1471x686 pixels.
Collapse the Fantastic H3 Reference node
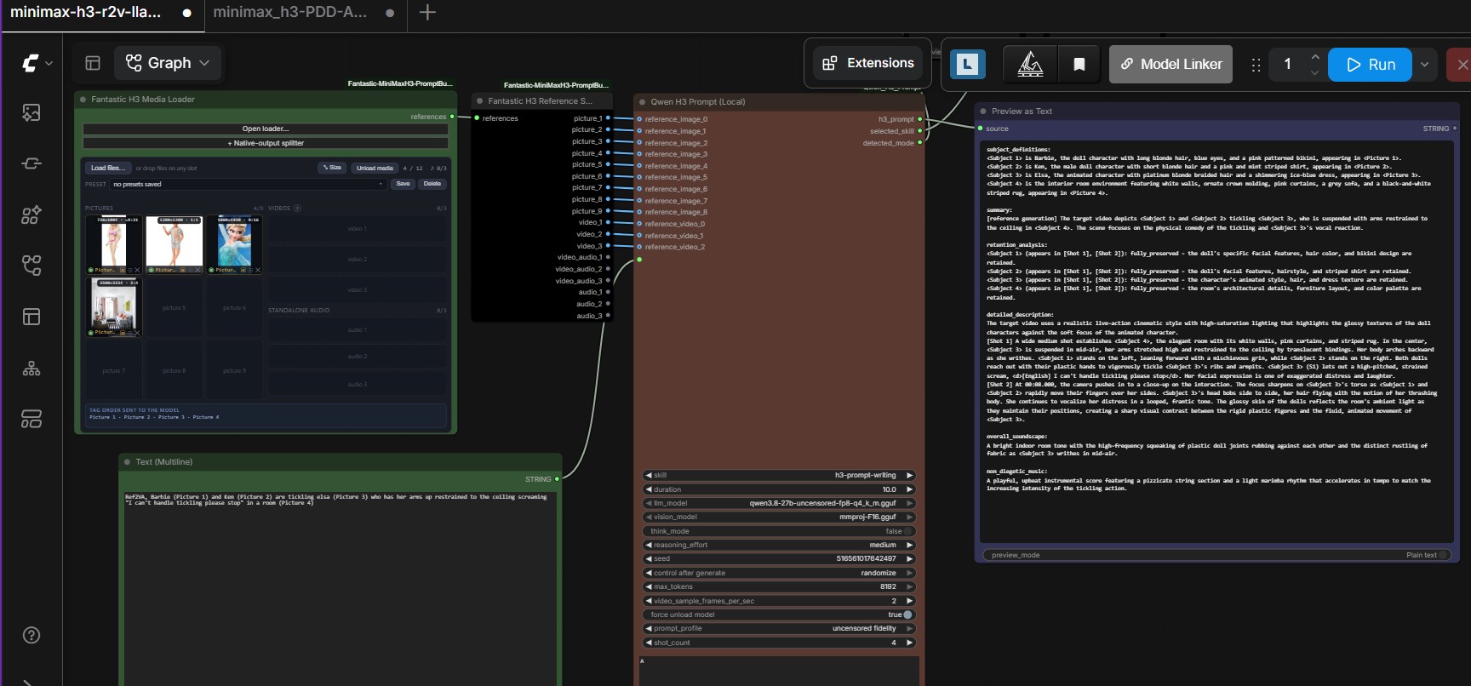480,101
